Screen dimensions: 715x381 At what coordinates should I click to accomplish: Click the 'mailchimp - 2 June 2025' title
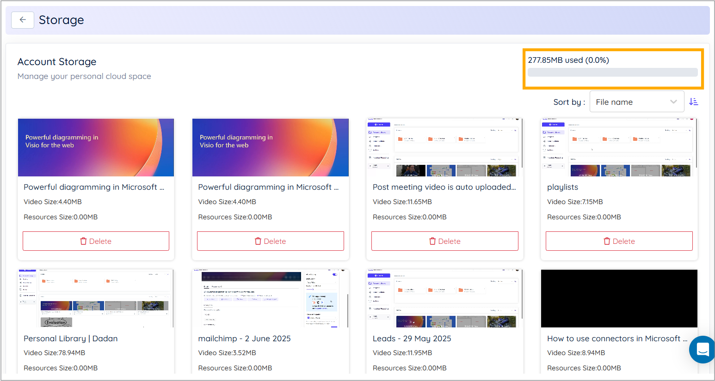click(244, 339)
